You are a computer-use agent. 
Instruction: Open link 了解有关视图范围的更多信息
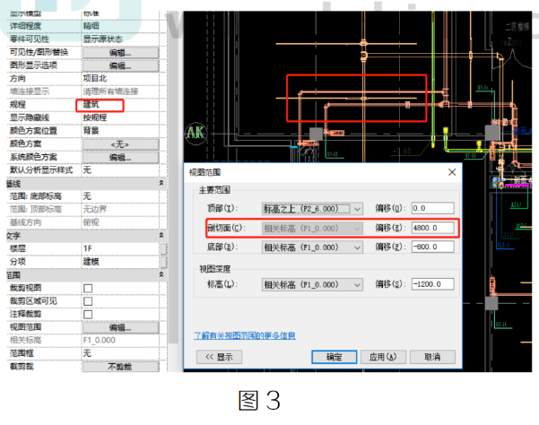point(245,335)
